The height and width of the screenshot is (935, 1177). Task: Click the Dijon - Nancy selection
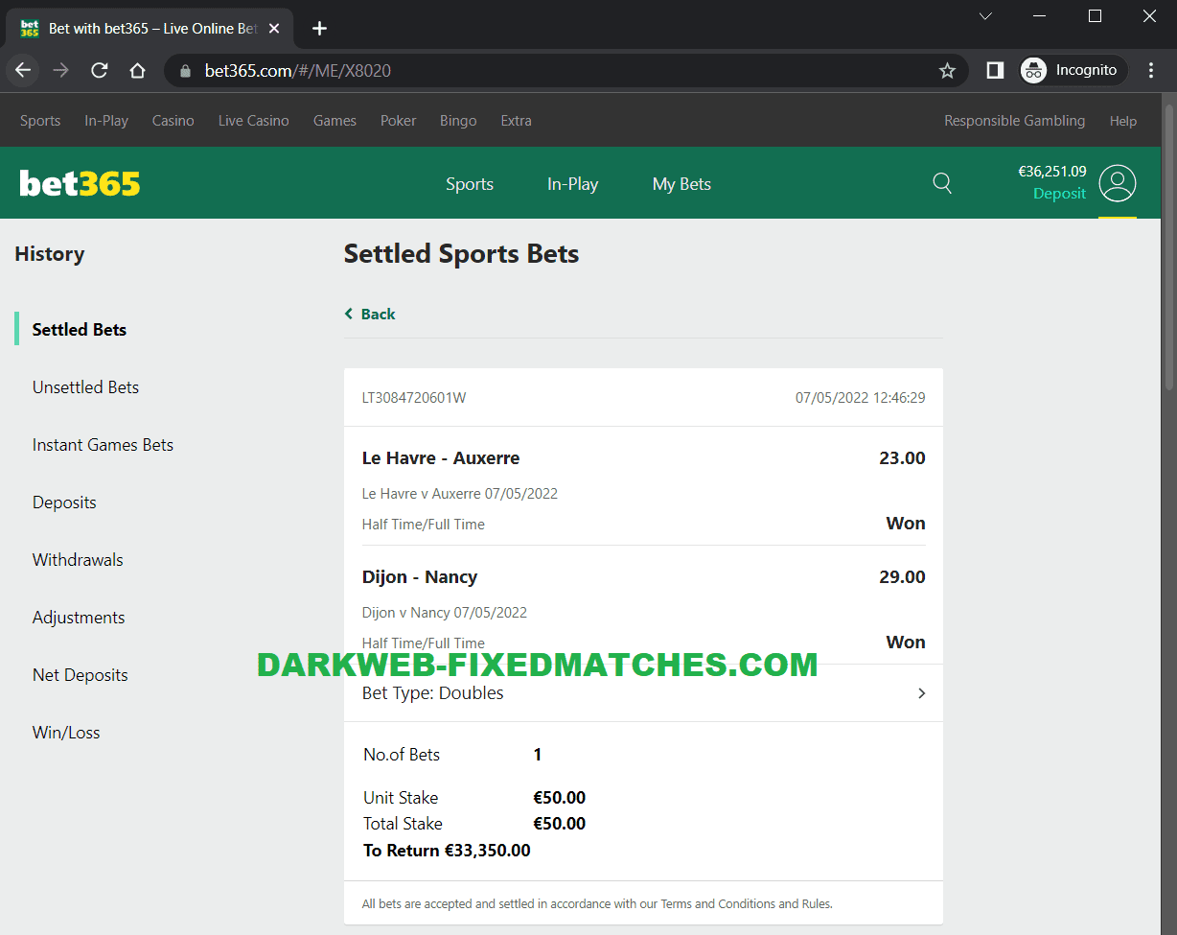pos(420,577)
